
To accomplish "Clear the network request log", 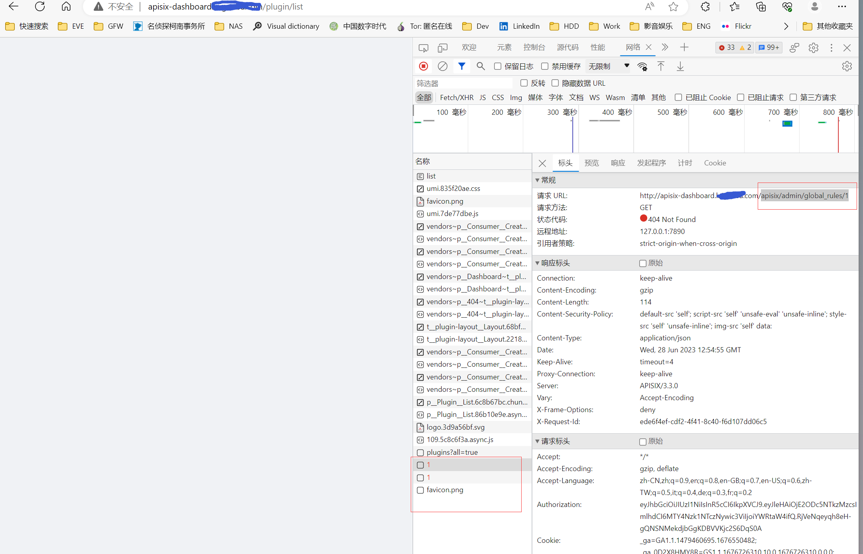I will point(442,66).
